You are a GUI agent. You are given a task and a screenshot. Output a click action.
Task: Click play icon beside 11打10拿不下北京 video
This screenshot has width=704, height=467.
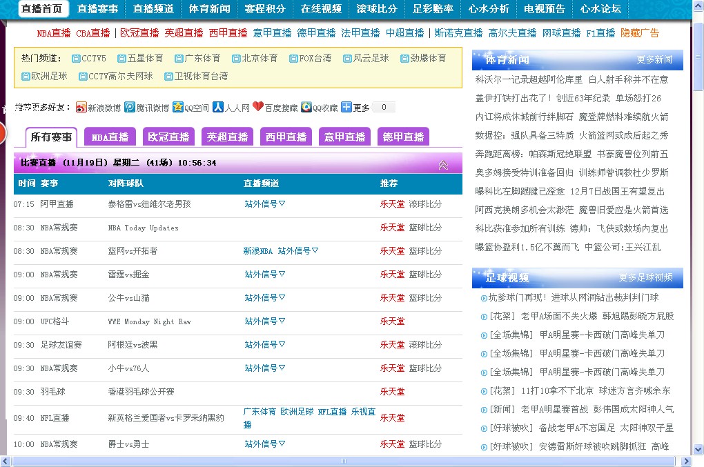pos(484,391)
